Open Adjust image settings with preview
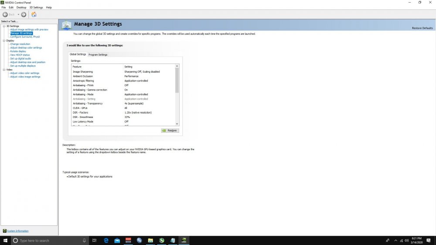The height and width of the screenshot is (245, 436). [29, 30]
